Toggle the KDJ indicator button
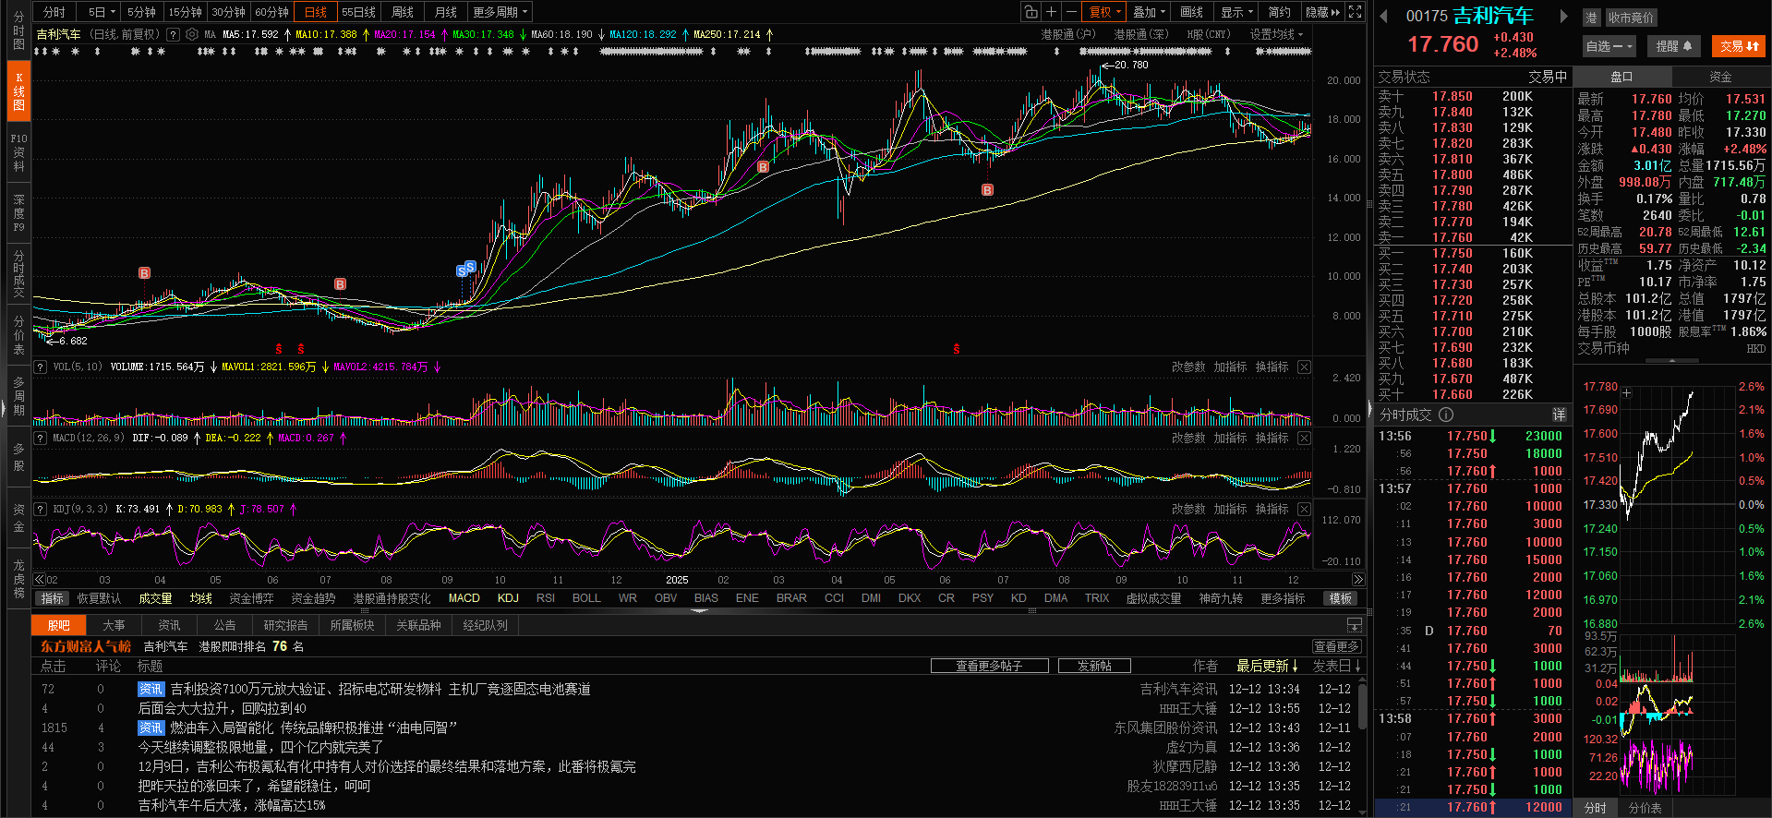The height and width of the screenshot is (818, 1772). click(508, 598)
